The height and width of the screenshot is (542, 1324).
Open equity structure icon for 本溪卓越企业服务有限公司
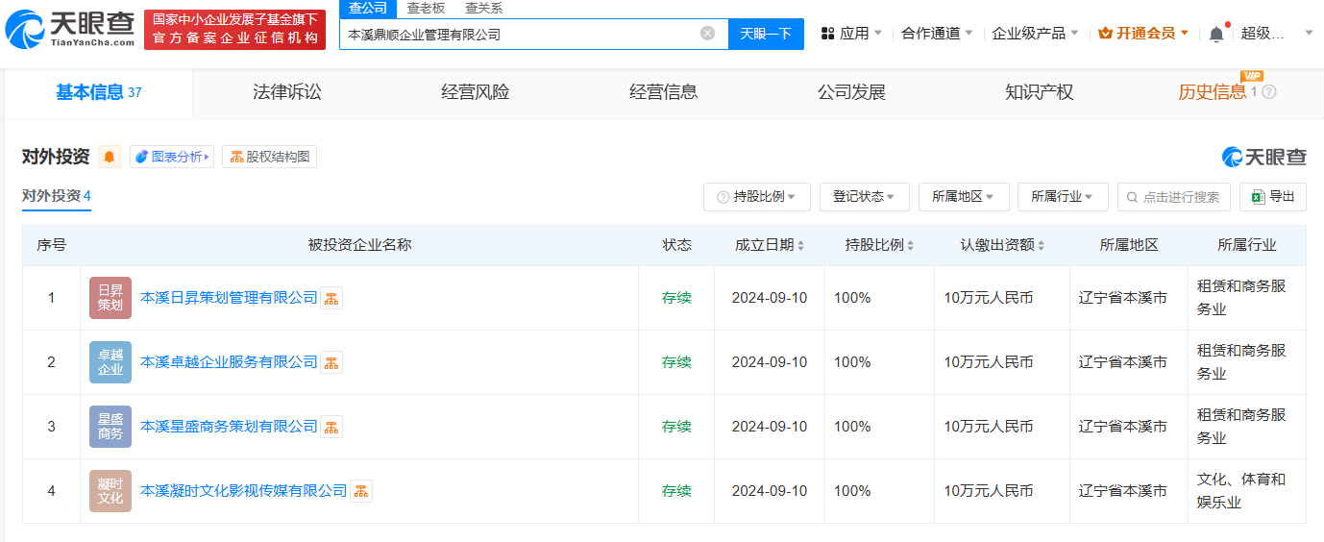coord(331,362)
